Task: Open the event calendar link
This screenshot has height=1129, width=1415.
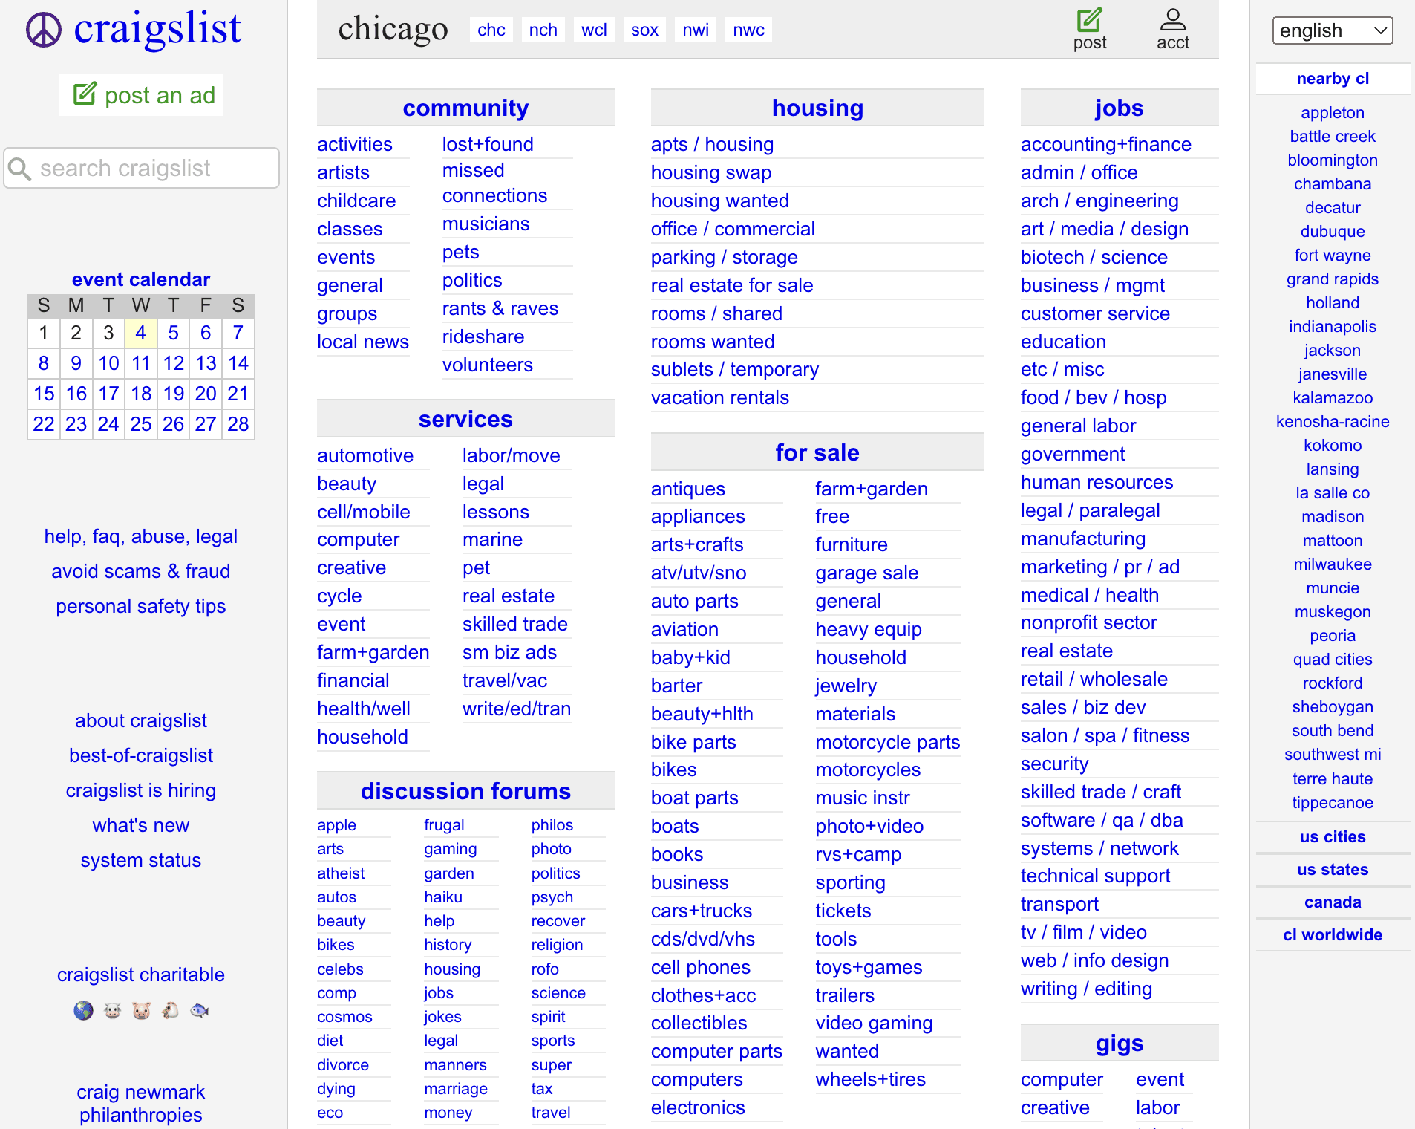Action: click(x=141, y=279)
